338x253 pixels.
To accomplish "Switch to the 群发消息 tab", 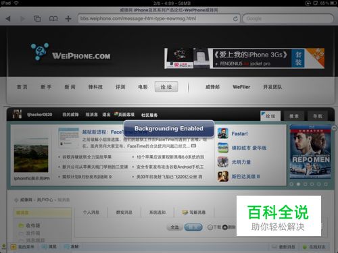I will click(124, 213).
